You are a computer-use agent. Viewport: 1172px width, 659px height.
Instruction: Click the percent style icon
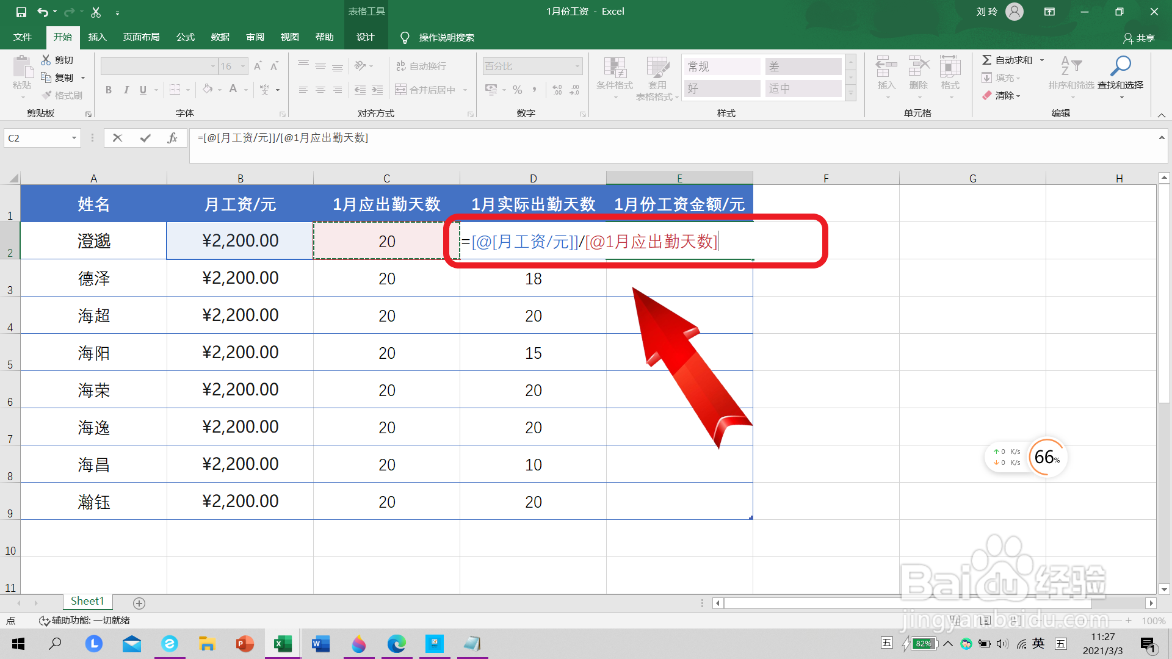click(x=518, y=90)
